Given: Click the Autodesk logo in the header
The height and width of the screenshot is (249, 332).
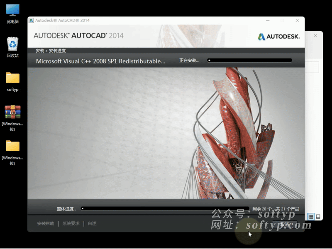Looking at the screenshot, I should [x=278, y=37].
